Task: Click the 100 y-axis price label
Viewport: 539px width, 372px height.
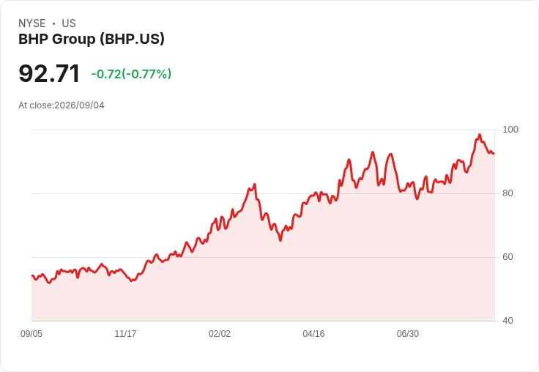Action: [x=510, y=130]
